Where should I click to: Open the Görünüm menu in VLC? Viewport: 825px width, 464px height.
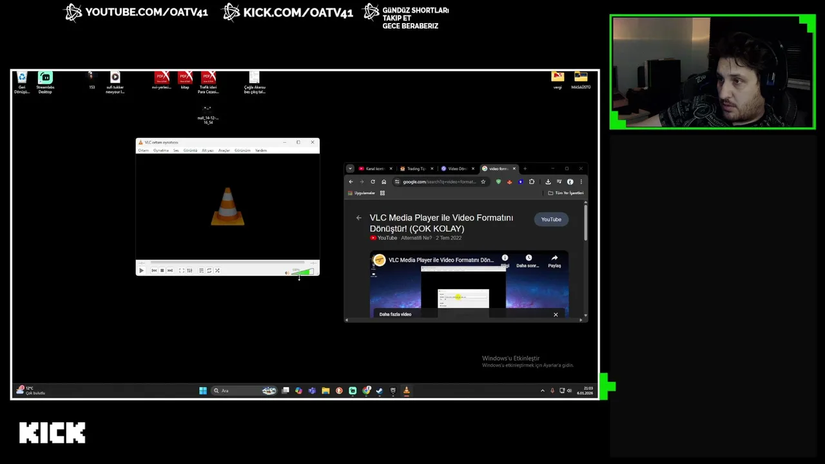[x=242, y=150]
